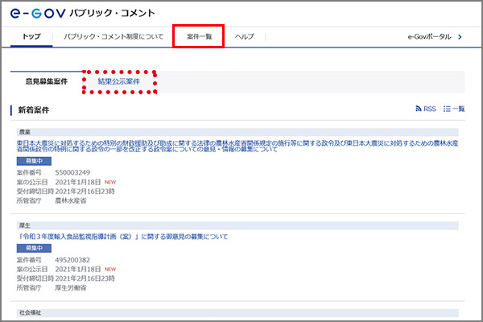Click the 社会福祉 category label

(30, 312)
